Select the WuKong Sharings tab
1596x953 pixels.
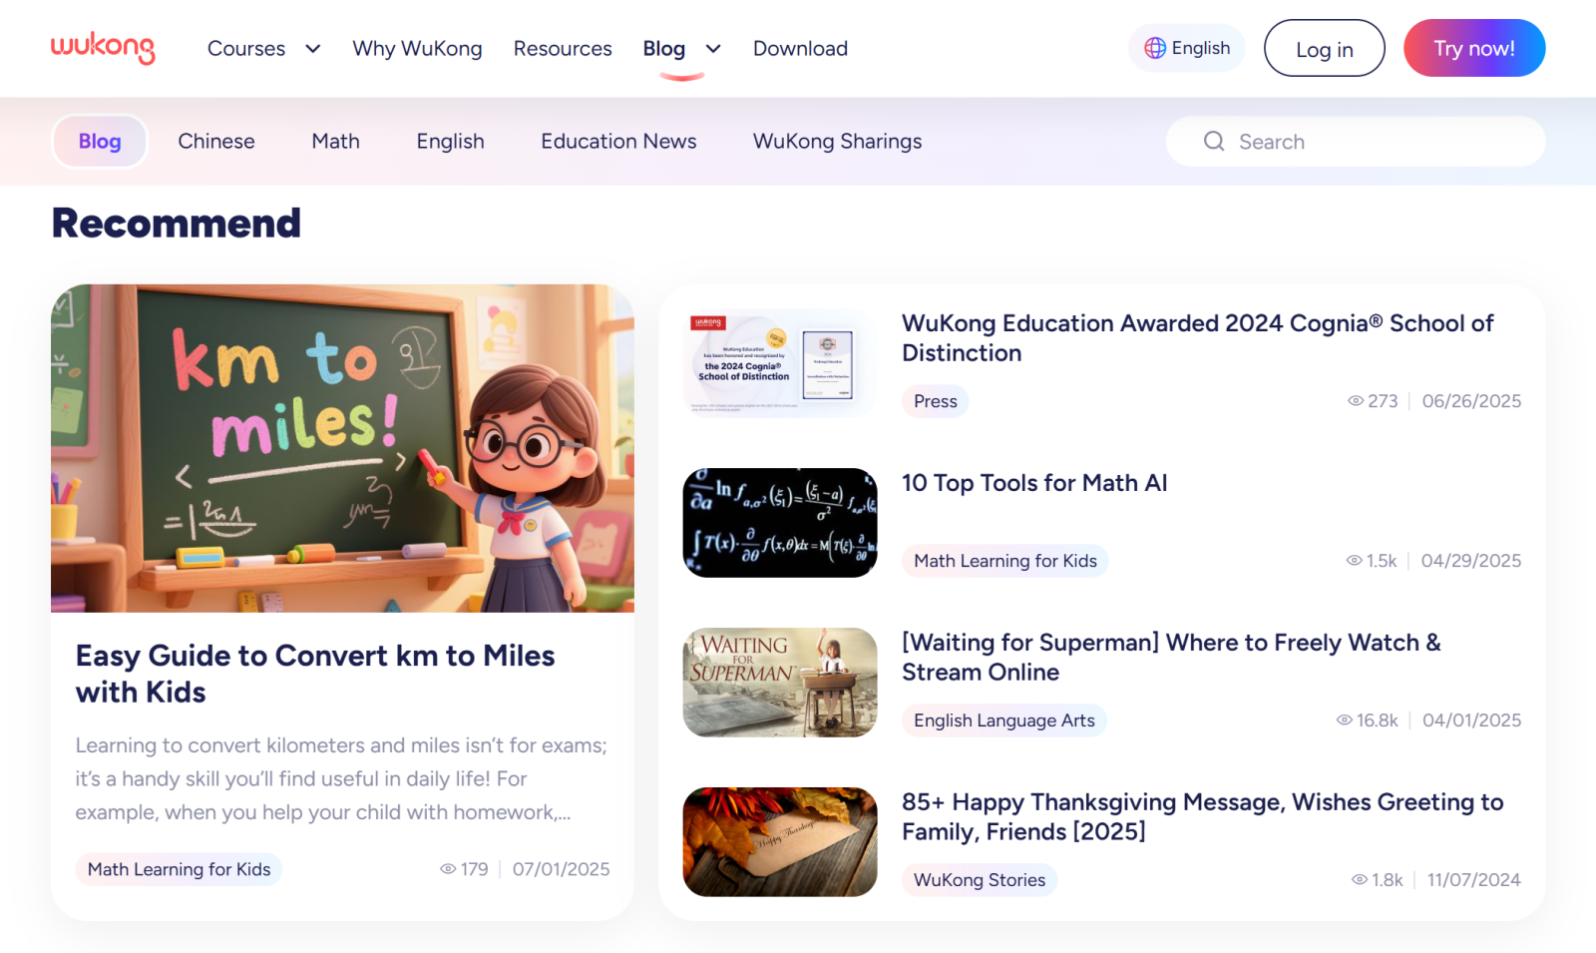coord(837,142)
